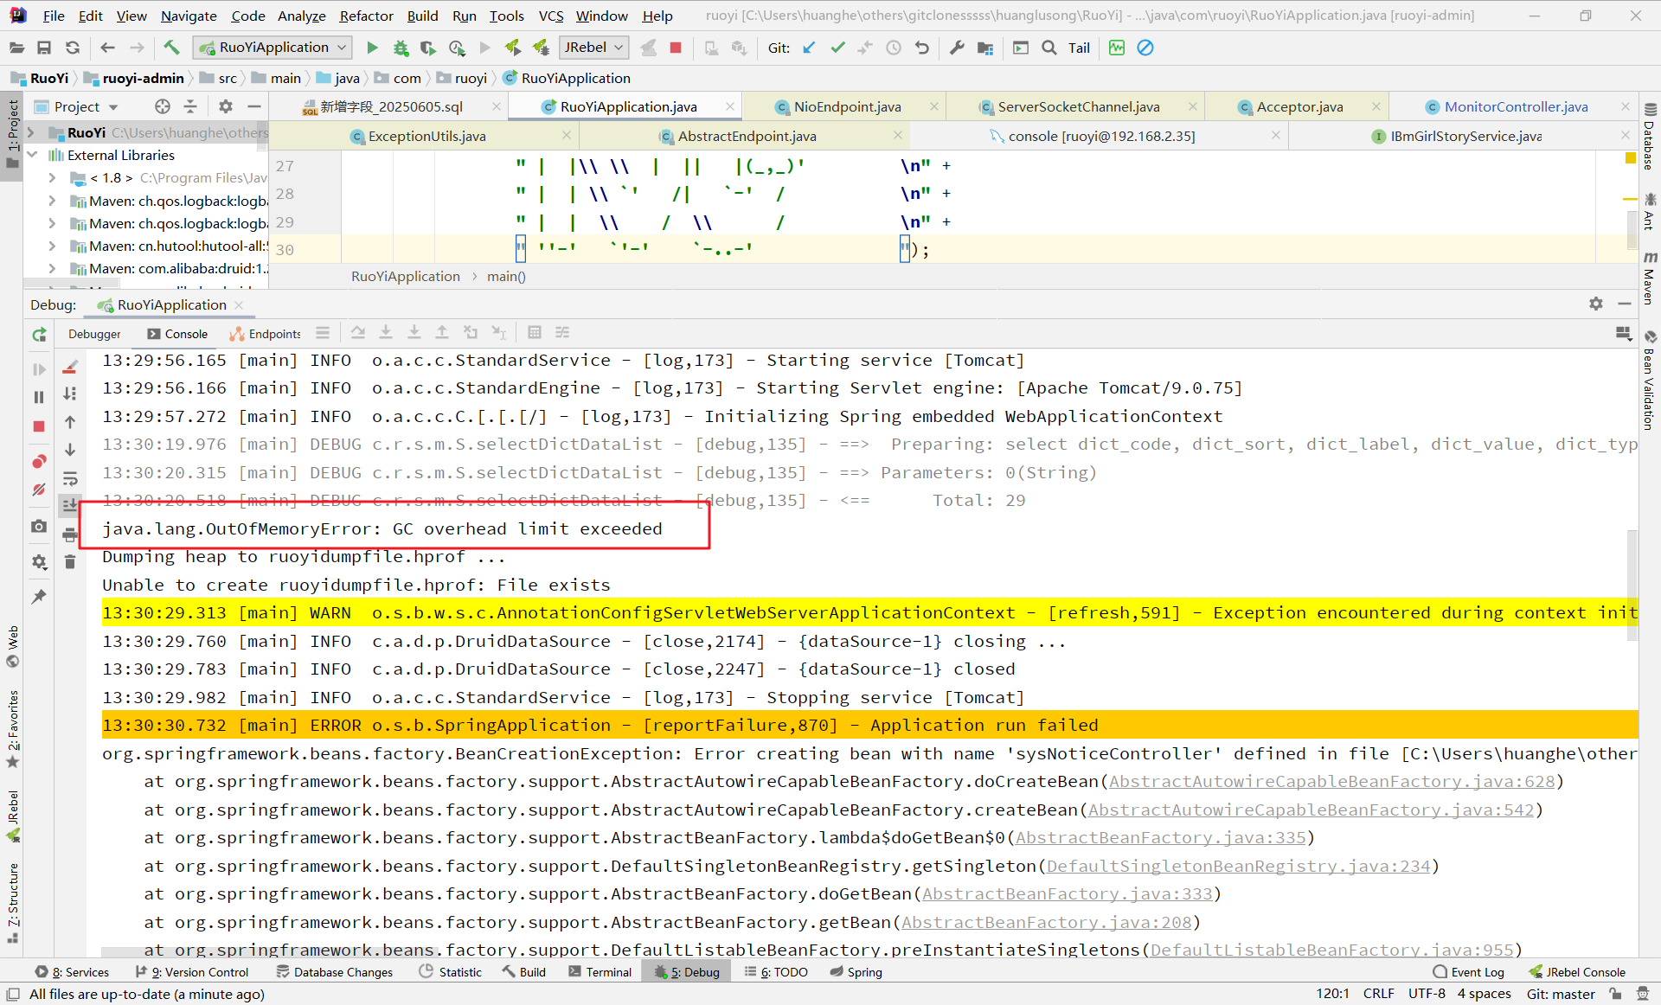Open the Terminal tool window button
Screen dimensions: 1661x1005
pos(600,972)
